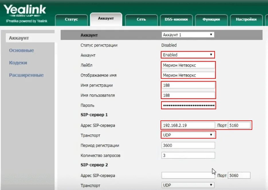The height and width of the screenshot is (190, 268).
Task: Click SIP-сервер 1 port field 5160
Action: [x=239, y=125]
